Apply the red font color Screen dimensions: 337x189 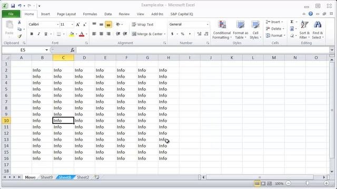pos(82,34)
